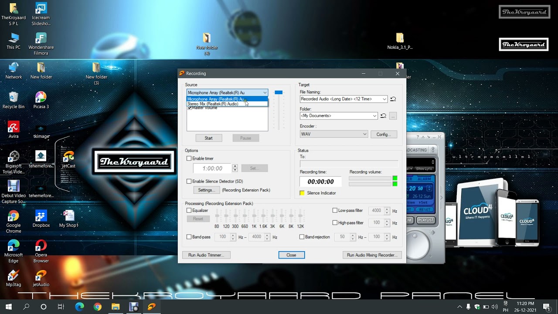Open File Explorer from taskbar
This screenshot has height=314, width=558.
pyautogui.click(x=116, y=307)
